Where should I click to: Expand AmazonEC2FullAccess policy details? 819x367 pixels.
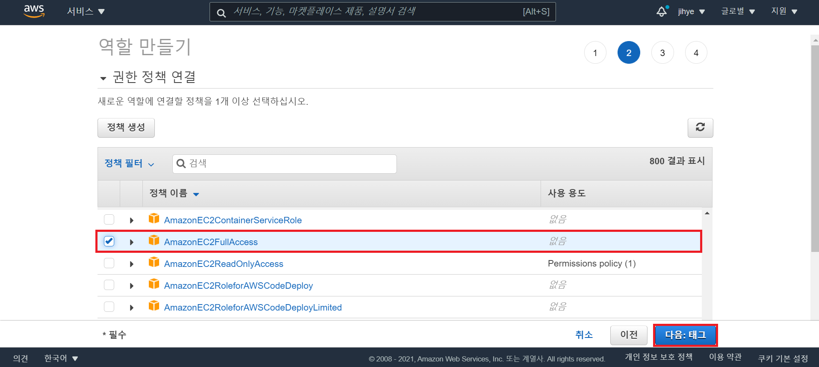pyautogui.click(x=132, y=242)
